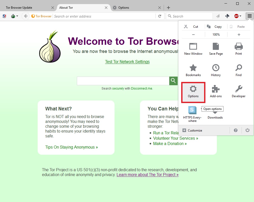Open the Developer wrench menu
The image size is (254, 202).
pyautogui.click(x=239, y=92)
